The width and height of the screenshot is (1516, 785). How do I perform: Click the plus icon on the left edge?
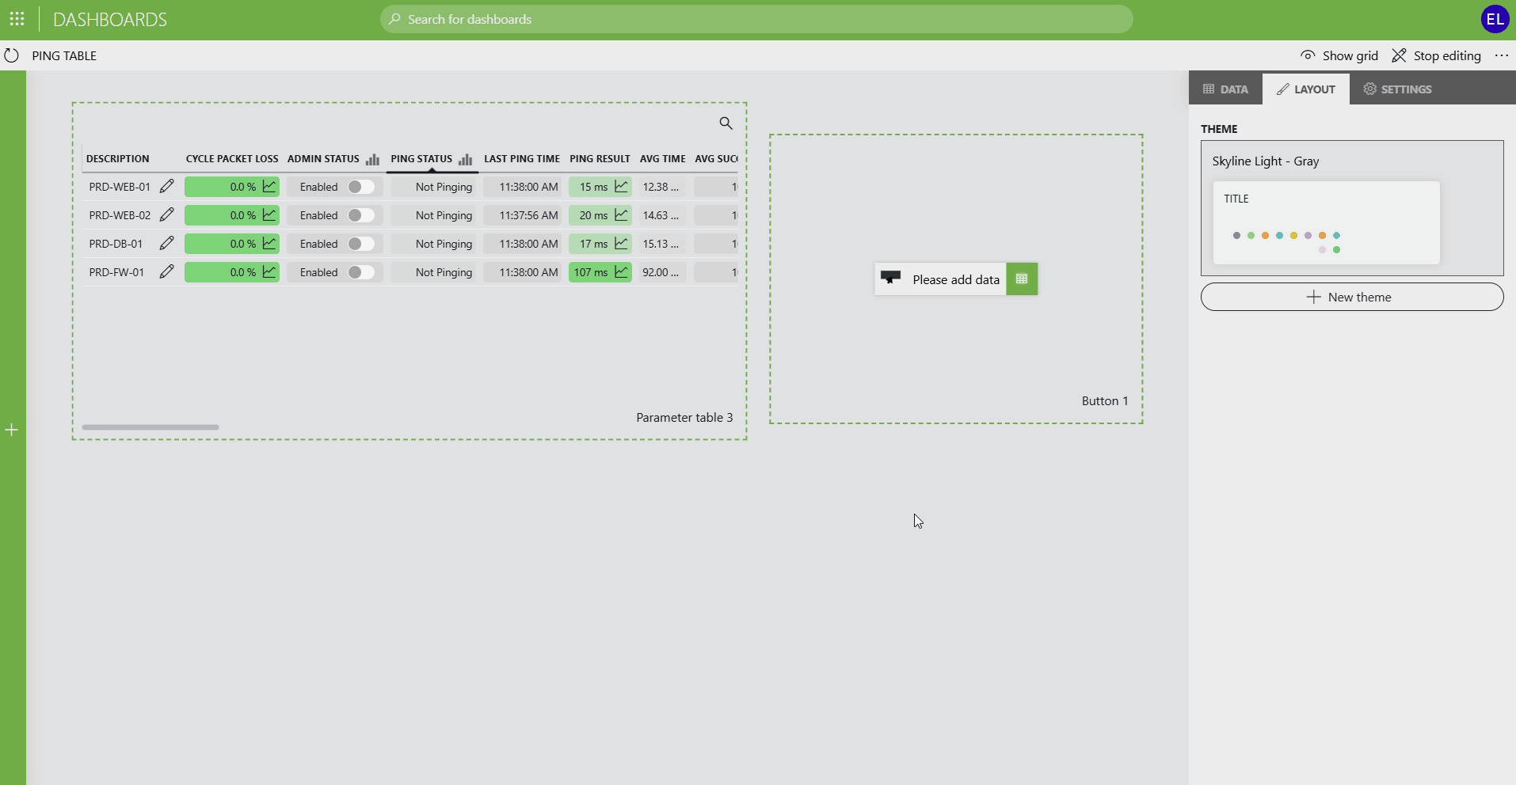coord(11,430)
